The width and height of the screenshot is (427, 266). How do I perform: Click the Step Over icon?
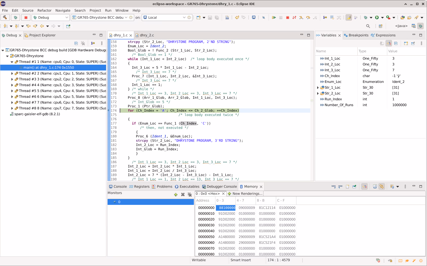point(308,17)
